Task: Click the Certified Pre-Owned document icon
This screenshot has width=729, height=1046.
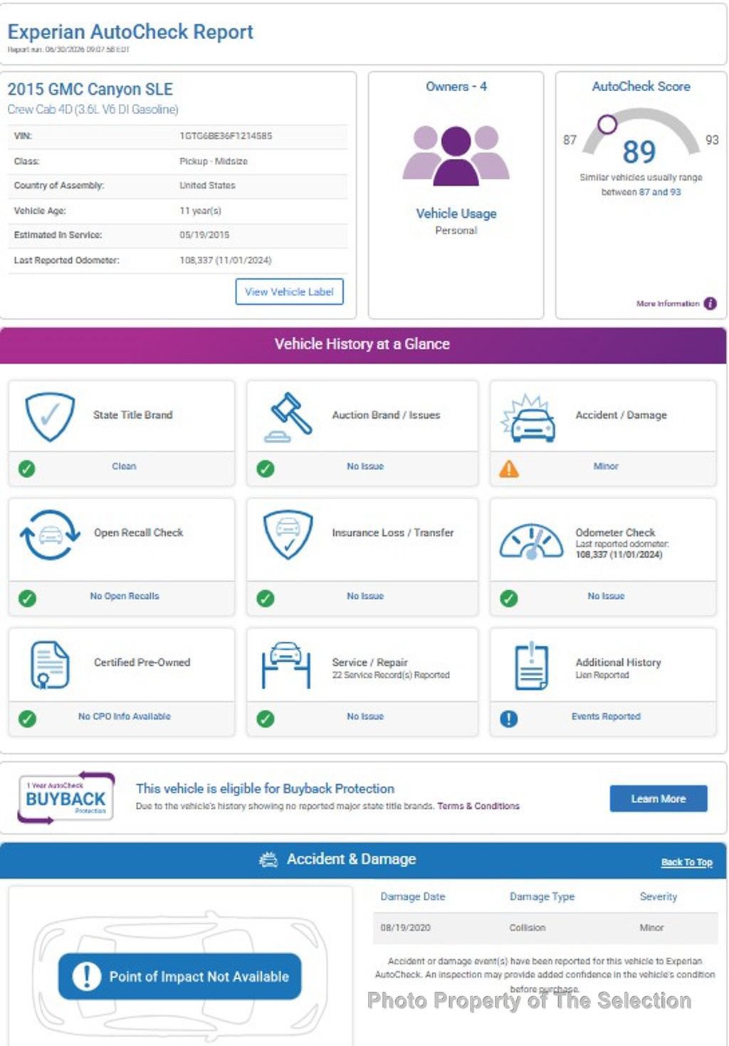Action: (x=50, y=665)
